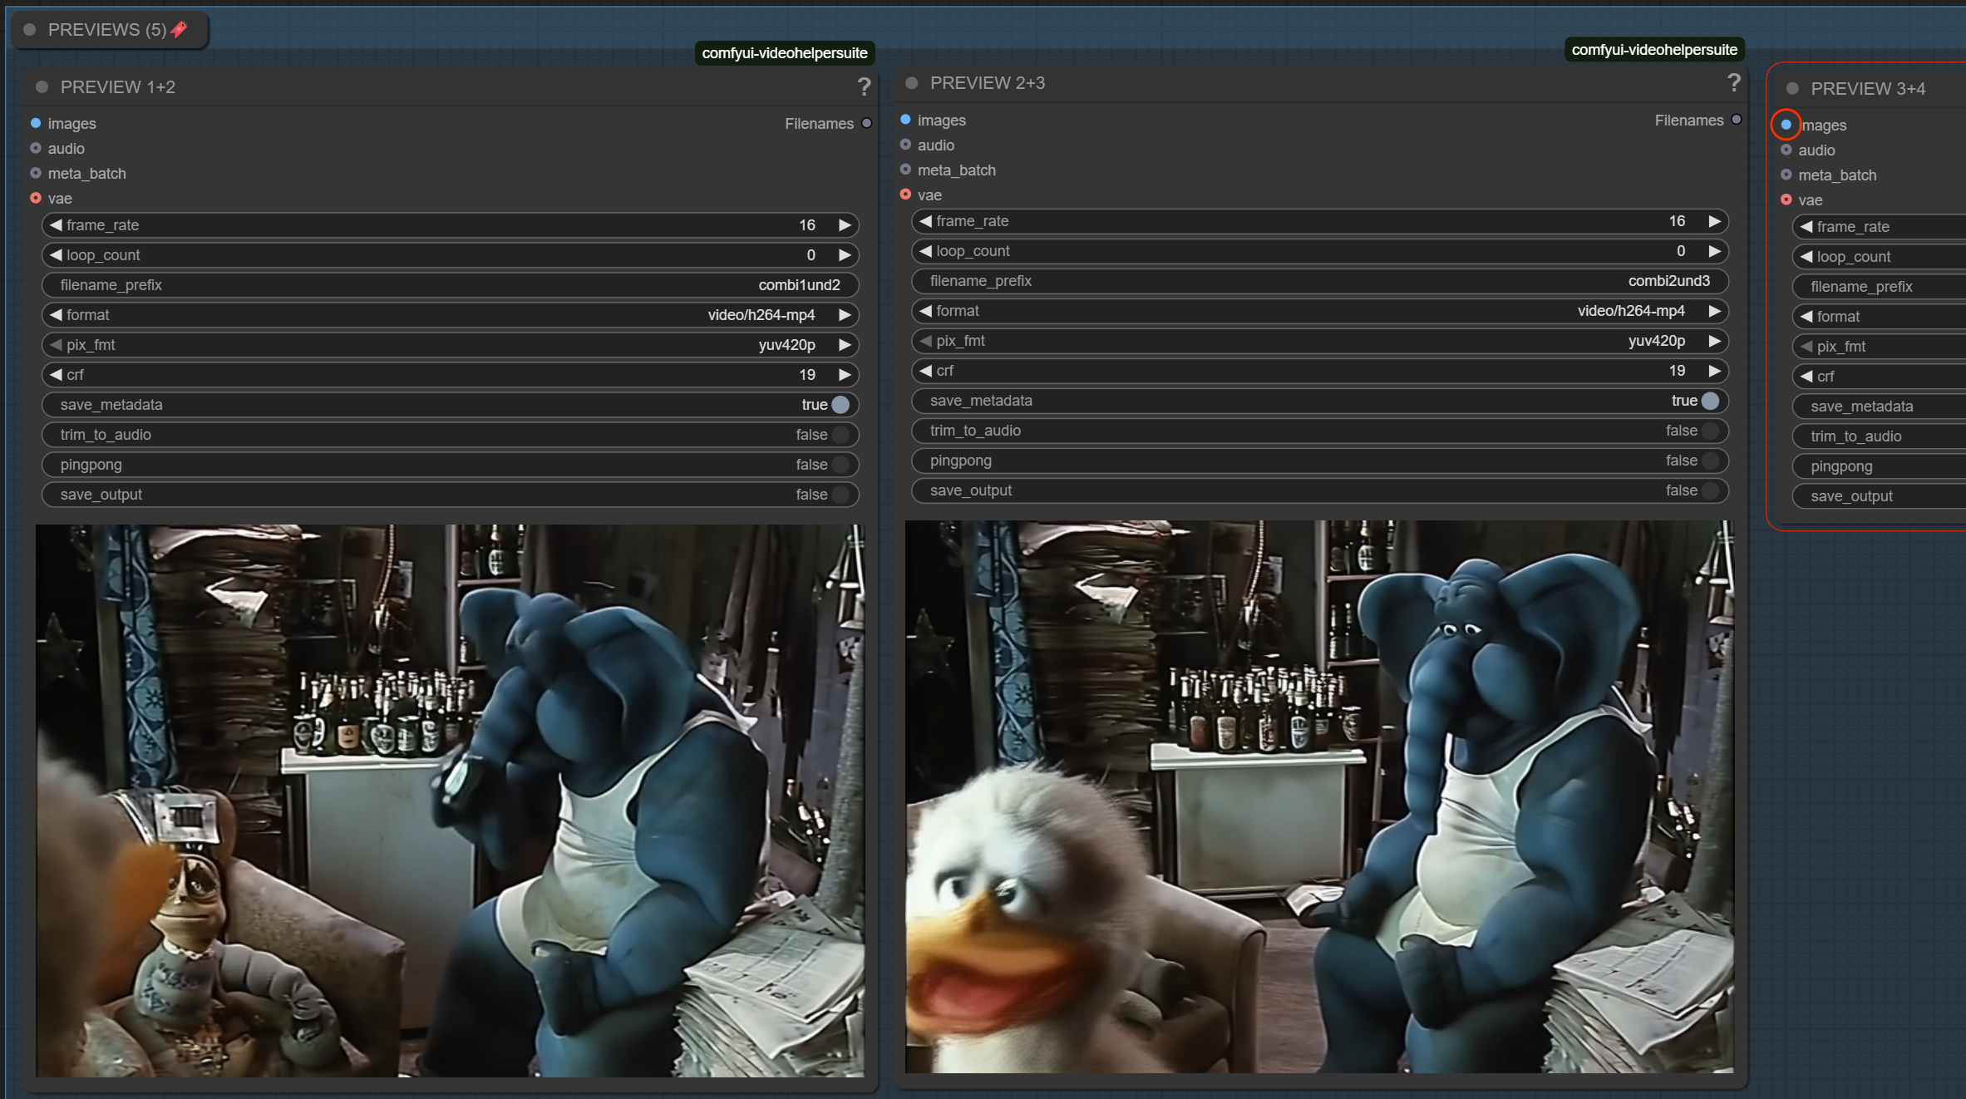
Task: Toggle save_metadata on PREVIEW 1+2 node
Action: (x=840, y=405)
